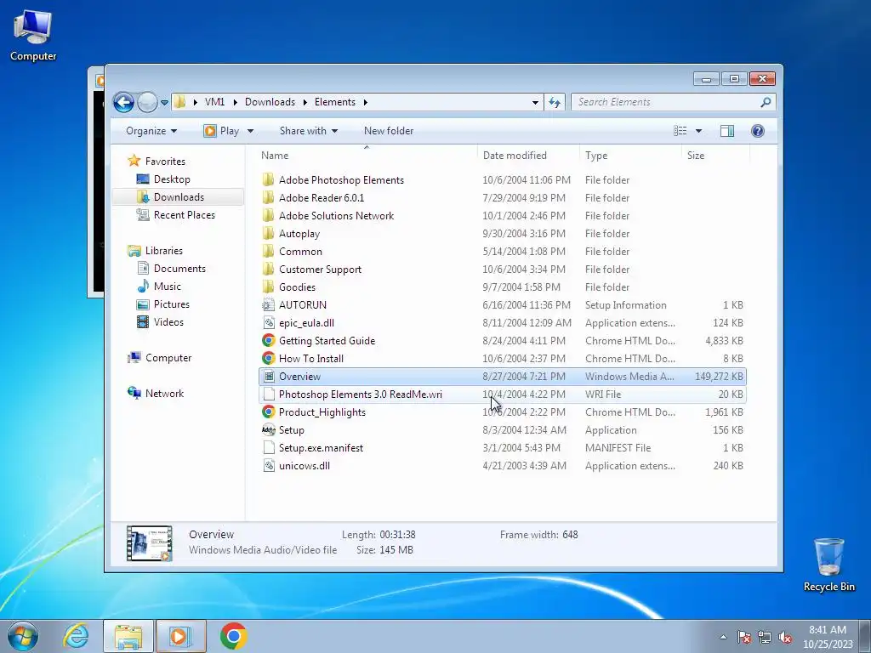Open the More view options dropdown arrow
The width and height of the screenshot is (871, 653).
coord(699,131)
